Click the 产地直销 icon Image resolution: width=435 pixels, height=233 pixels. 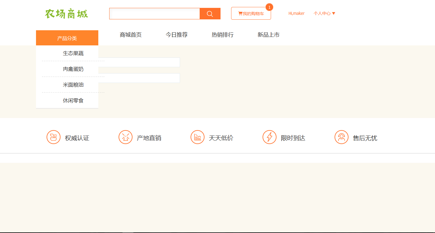[126, 137]
